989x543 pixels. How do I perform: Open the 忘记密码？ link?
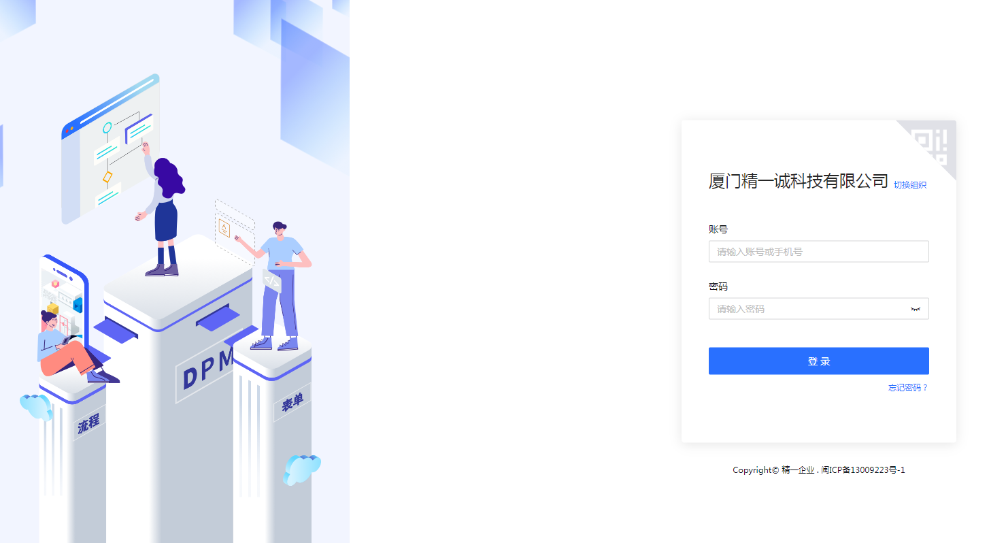(909, 388)
